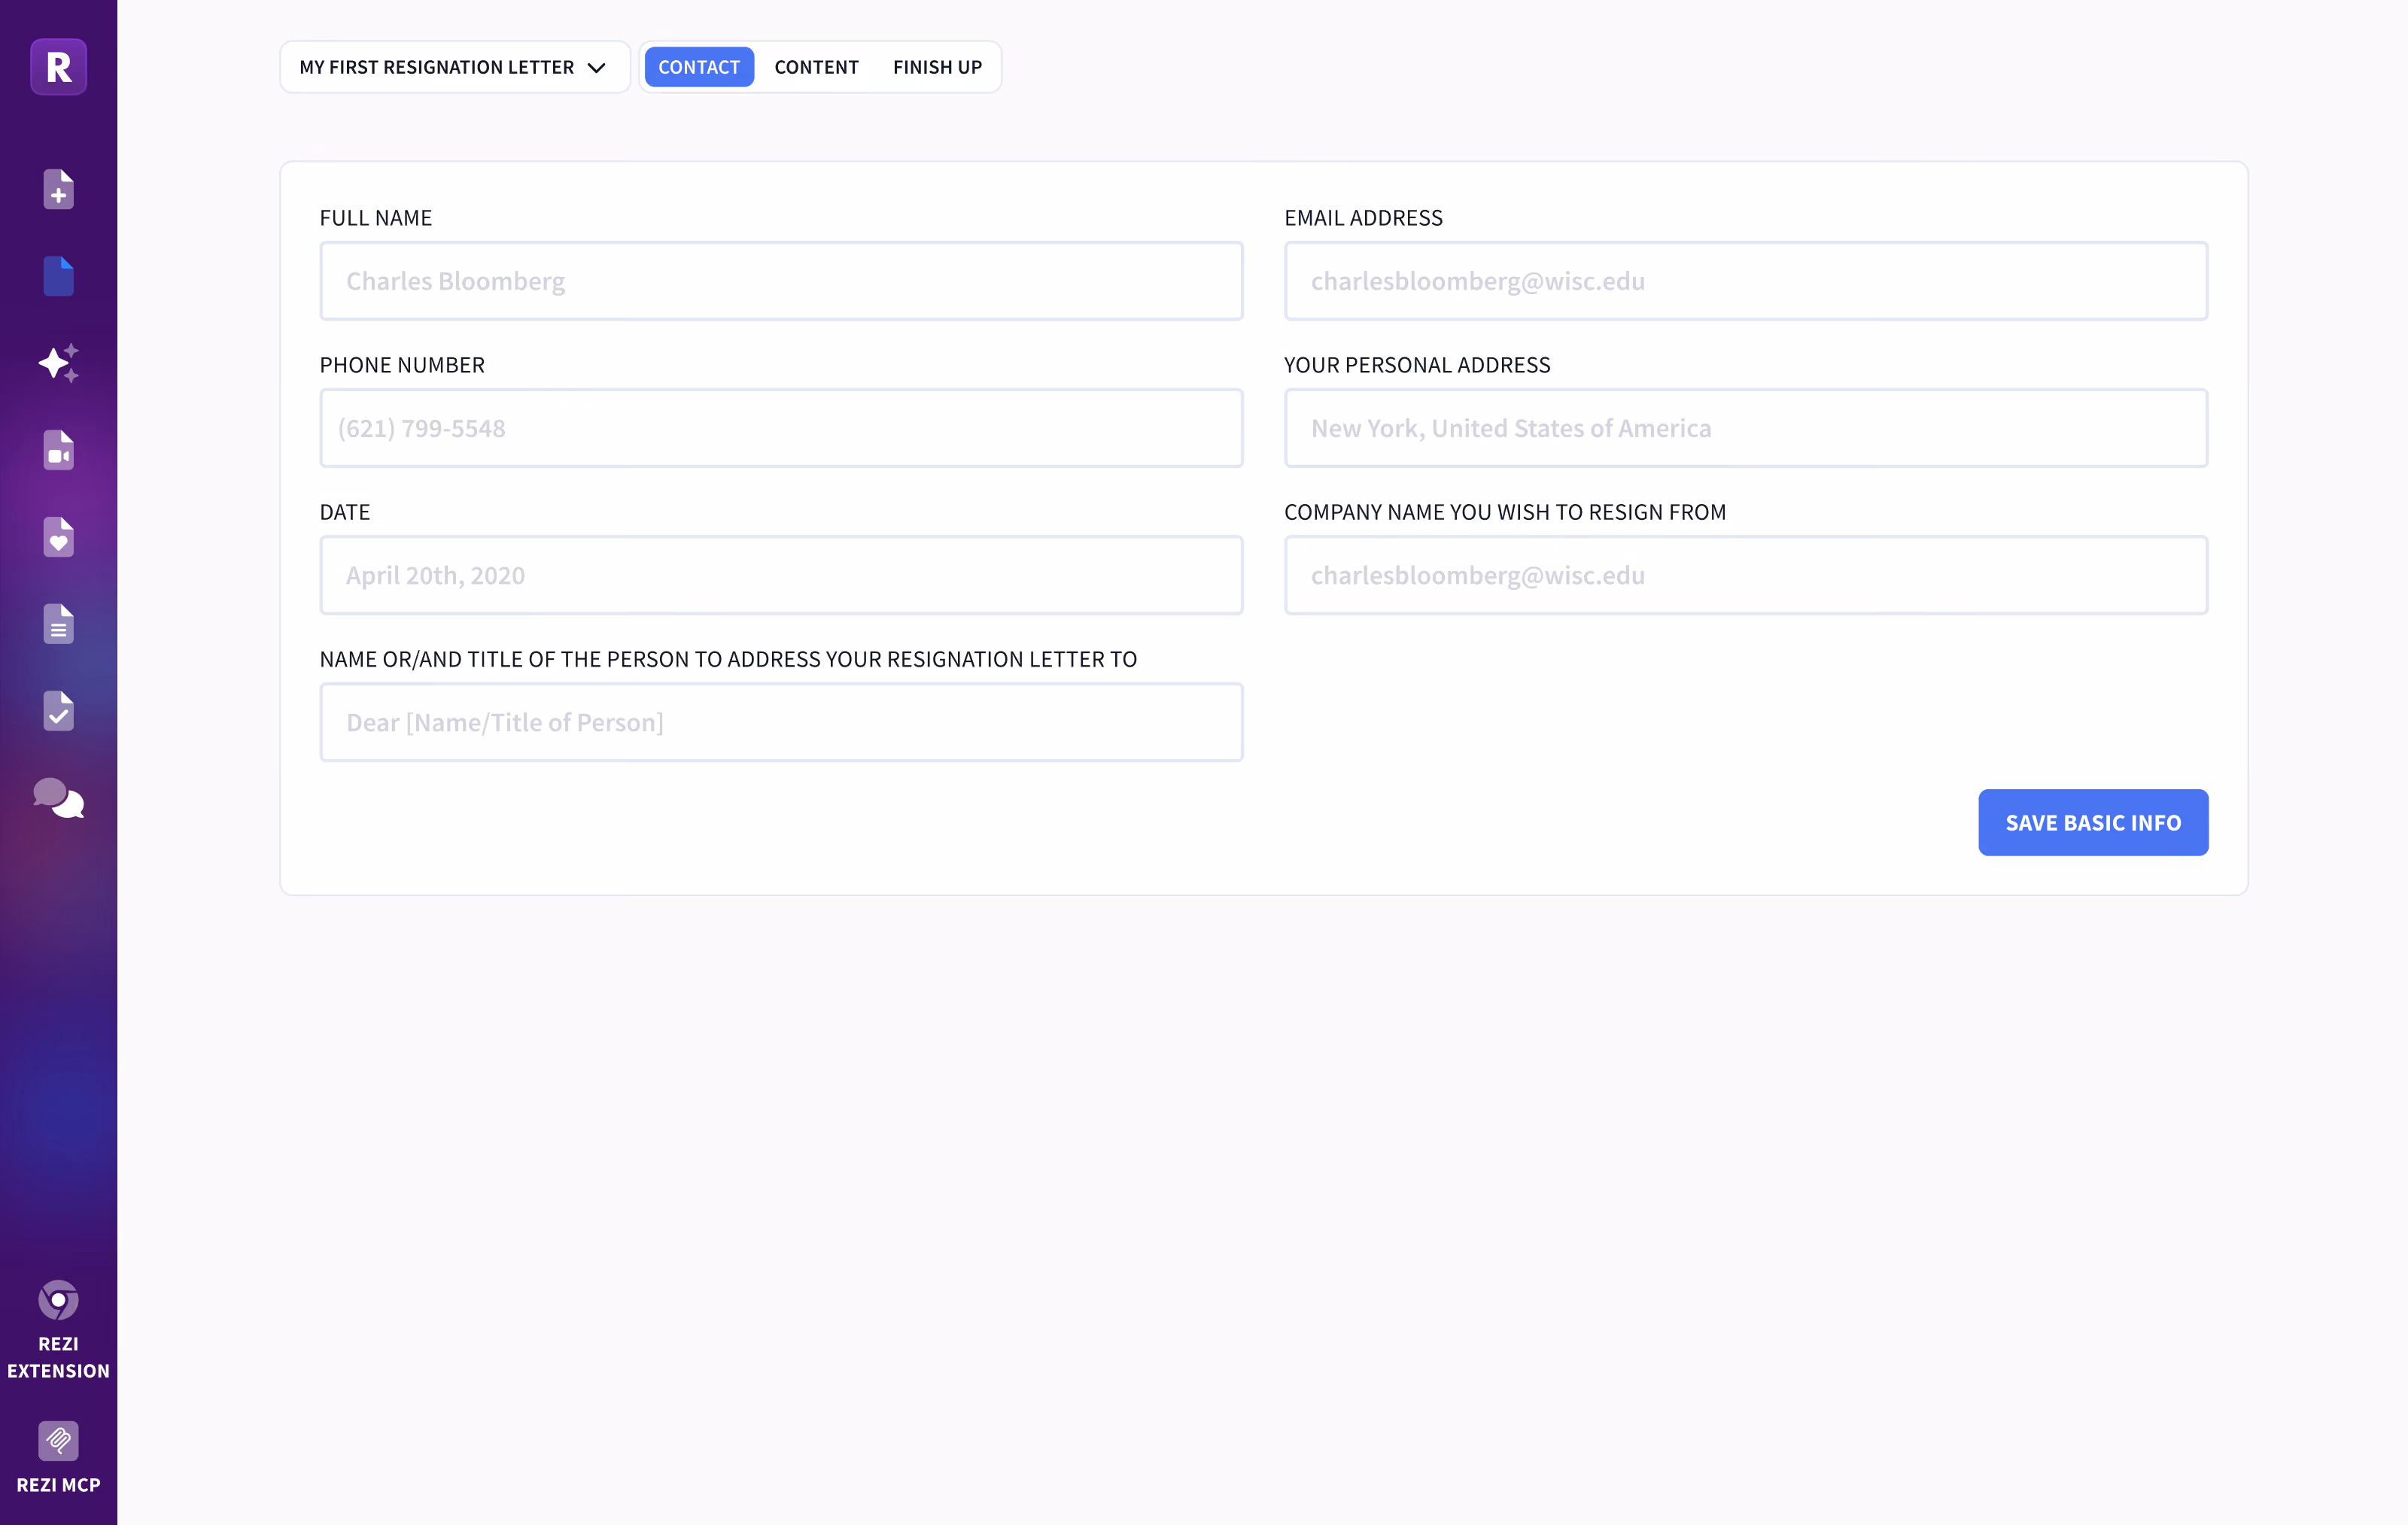Click the Rezi Extension label
This screenshot has width=2408, height=1525.
(x=58, y=1357)
